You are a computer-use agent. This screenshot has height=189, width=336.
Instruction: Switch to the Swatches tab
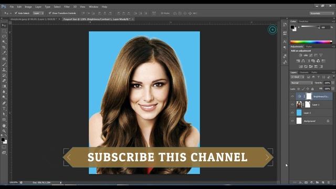tap(303, 22)
